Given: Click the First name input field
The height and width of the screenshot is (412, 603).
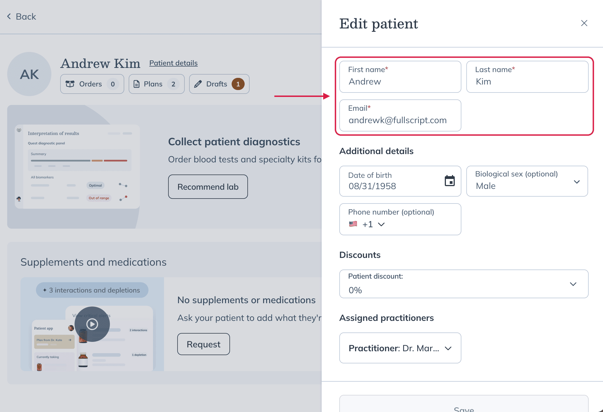Looking at the screenshot, I should (400, 77).
